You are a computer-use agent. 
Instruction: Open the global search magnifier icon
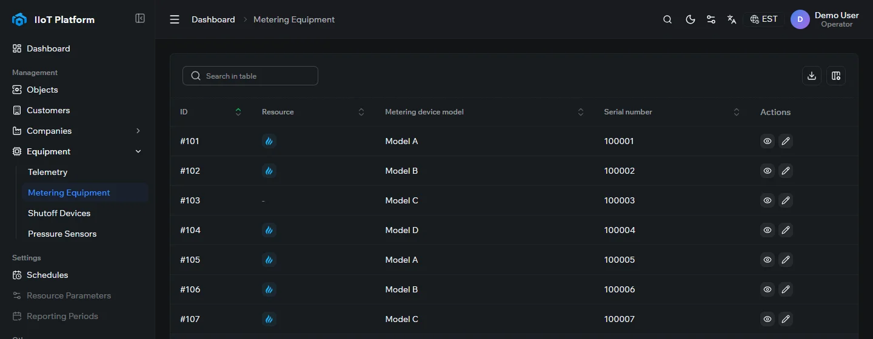pos(667,19)
